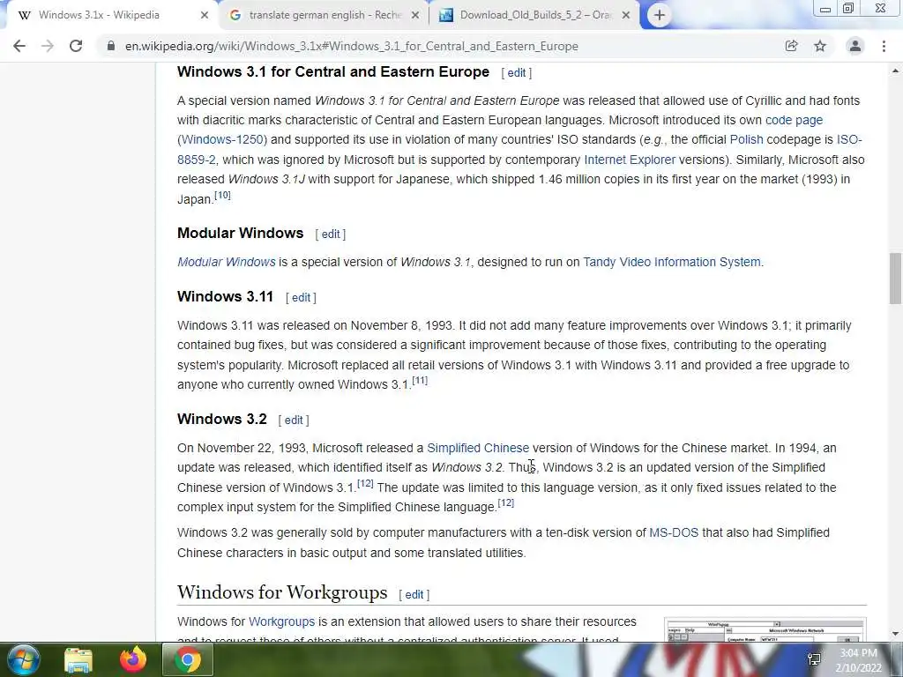Click Chrome icon in taskbar
903x677 pixels.
point(188,659)
